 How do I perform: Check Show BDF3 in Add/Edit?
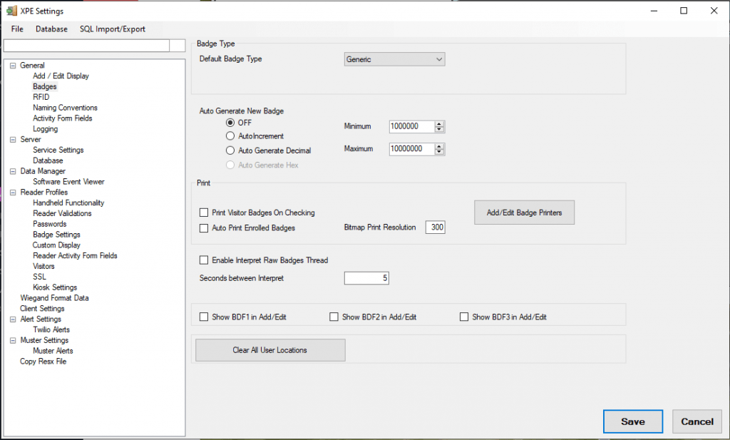point(463,317)
